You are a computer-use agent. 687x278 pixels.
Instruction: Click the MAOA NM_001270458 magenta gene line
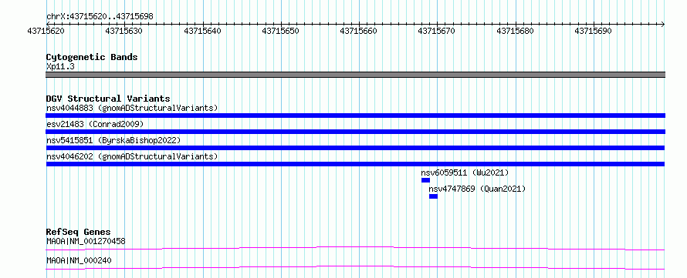355,248
